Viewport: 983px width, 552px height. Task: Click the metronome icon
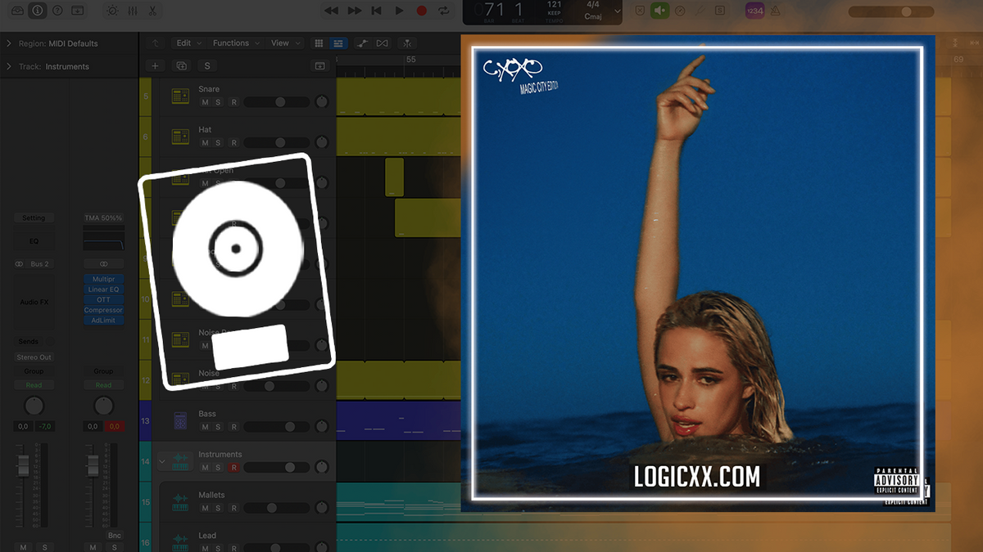(701, 11)
